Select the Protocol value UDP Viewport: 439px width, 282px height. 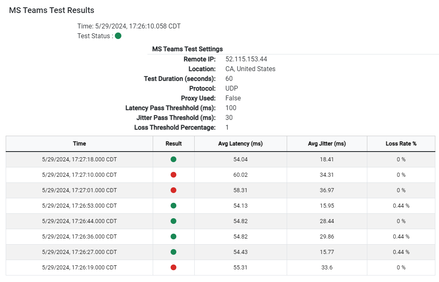click(x=232, y=89)
